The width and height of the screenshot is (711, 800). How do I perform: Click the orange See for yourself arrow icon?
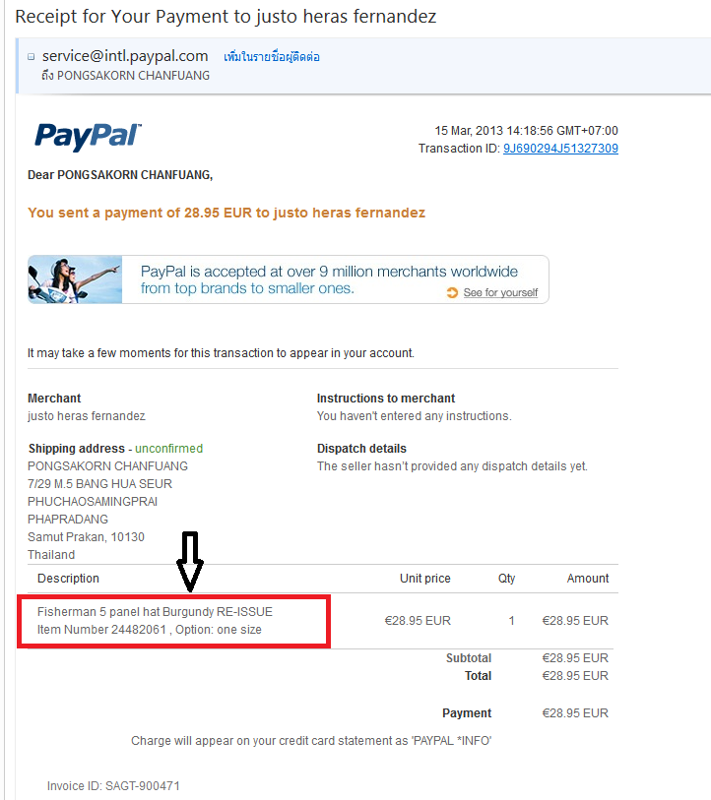(452, 292)
